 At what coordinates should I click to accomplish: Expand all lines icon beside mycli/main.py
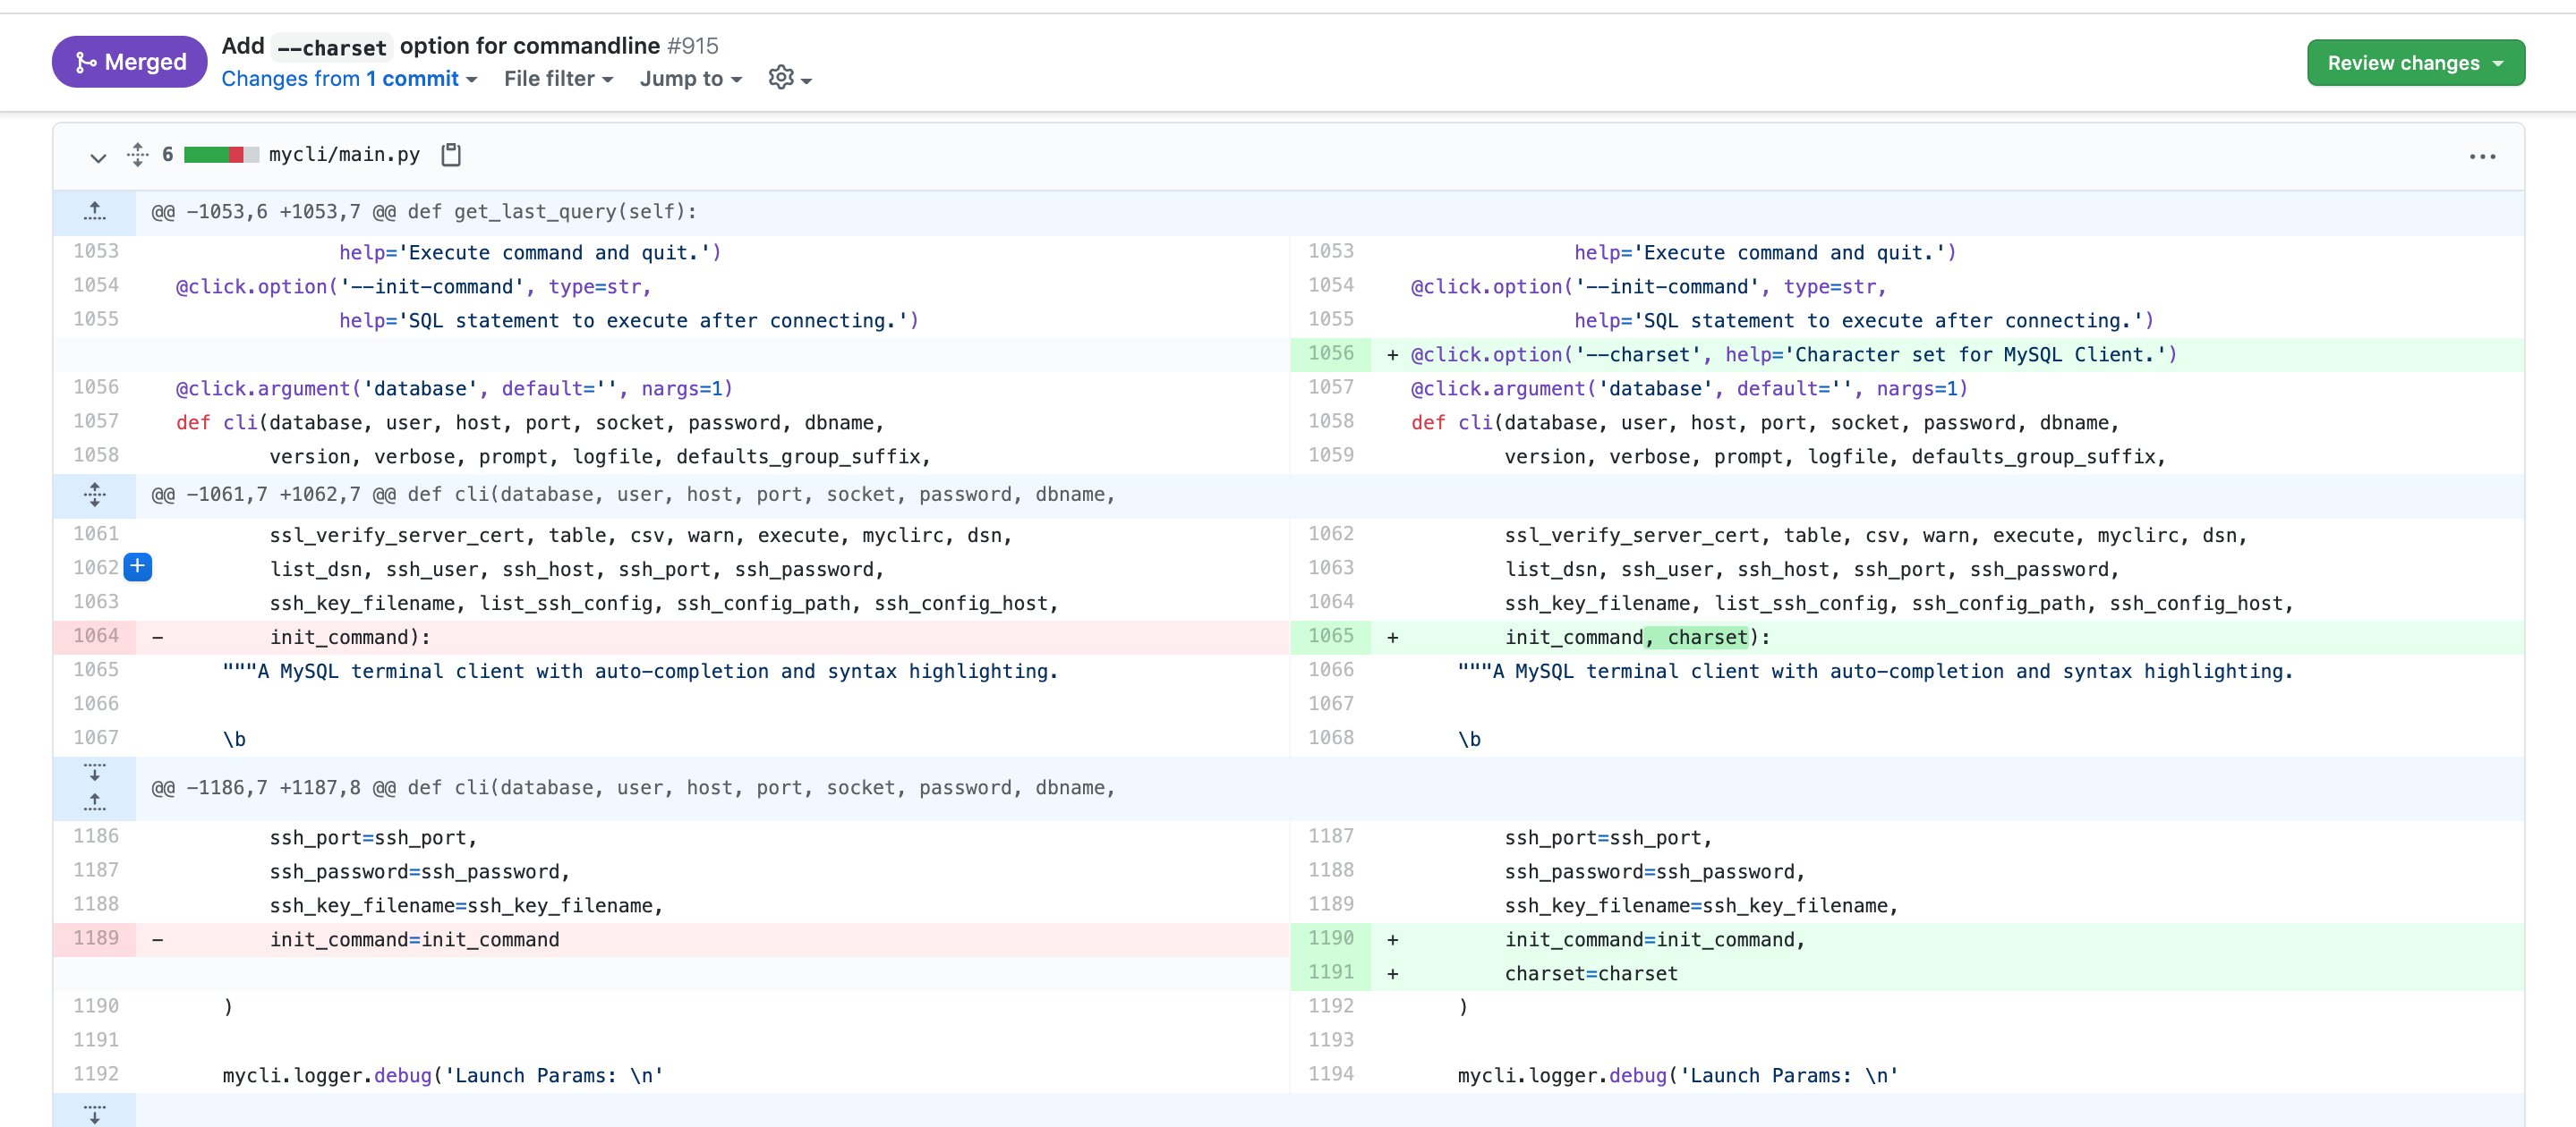pos(138,154)
